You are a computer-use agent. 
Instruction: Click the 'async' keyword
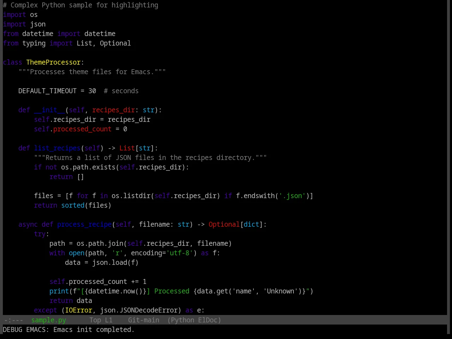28,225
